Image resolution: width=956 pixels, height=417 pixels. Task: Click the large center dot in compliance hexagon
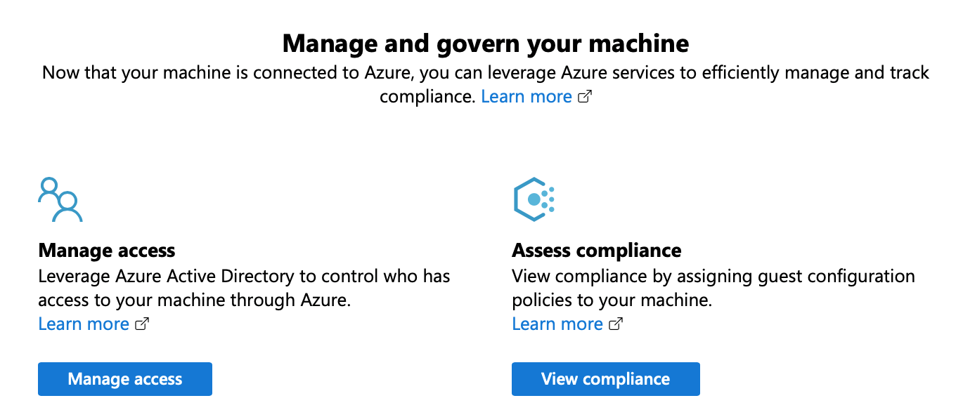534,199
